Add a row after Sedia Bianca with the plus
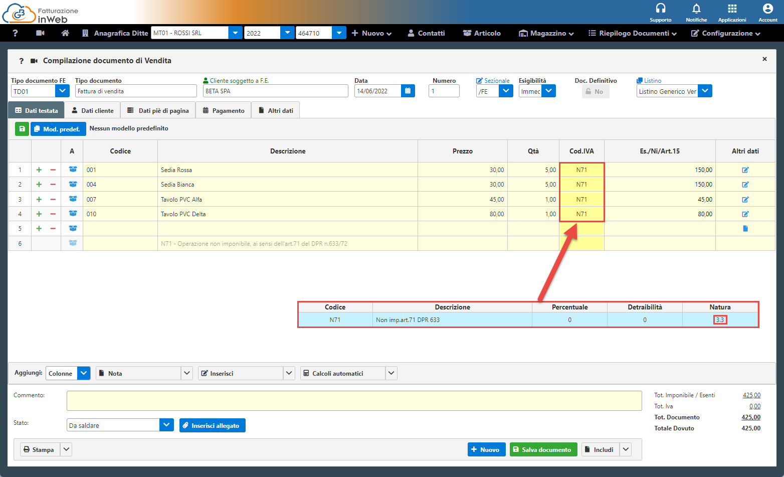 [x=39, y=185]
